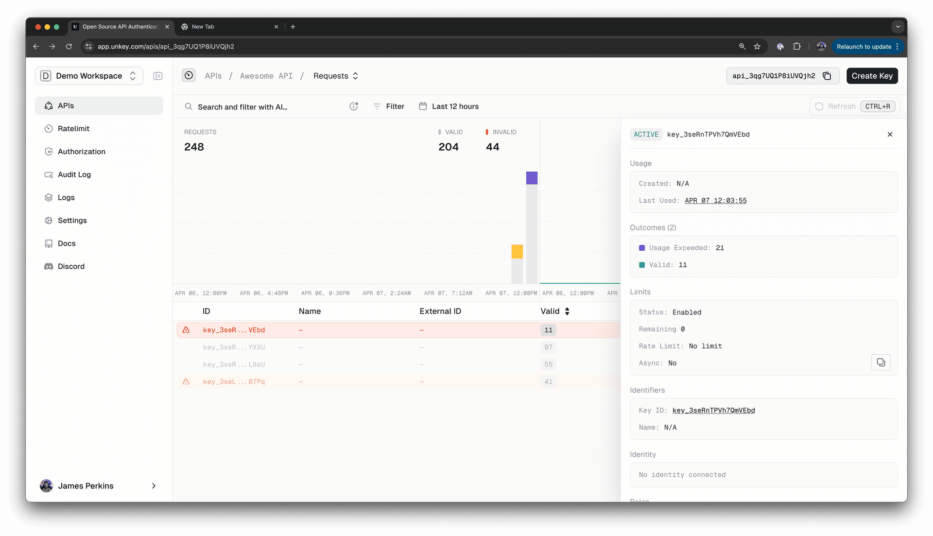The image size is (933, 536).
Task: Collapse the sidebar with the panel toggle
Action: click(x=158, y=76)
